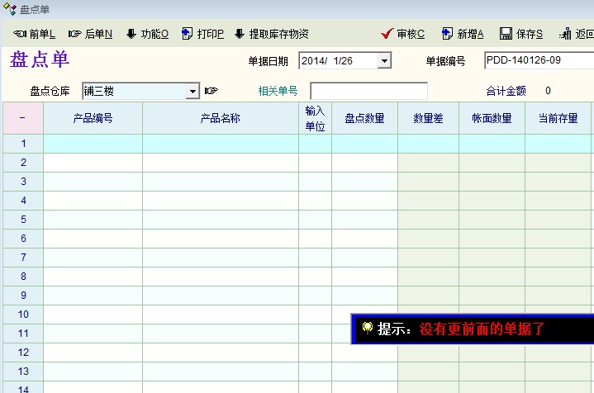Click the pointing hand beside warehouse dropdown
Viewport: 594px width, 393px height.
[211, 91]
